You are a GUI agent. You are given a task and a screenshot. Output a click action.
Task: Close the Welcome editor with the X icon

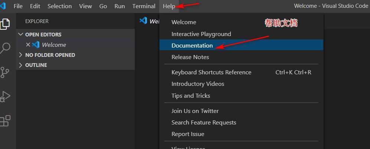click(x=28, y=45)
